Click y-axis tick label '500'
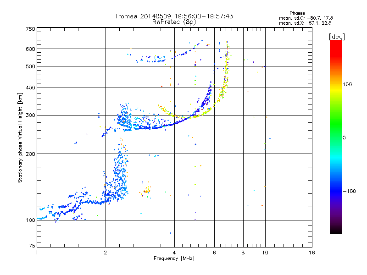 [30, 66]
